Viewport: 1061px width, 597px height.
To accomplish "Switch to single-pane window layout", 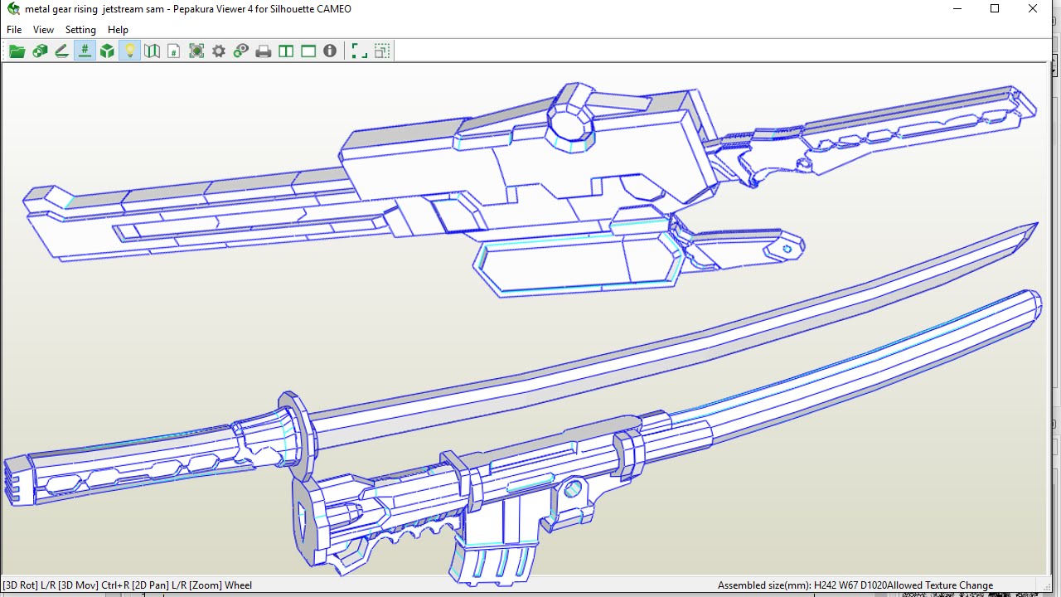I will coord(308,51).
